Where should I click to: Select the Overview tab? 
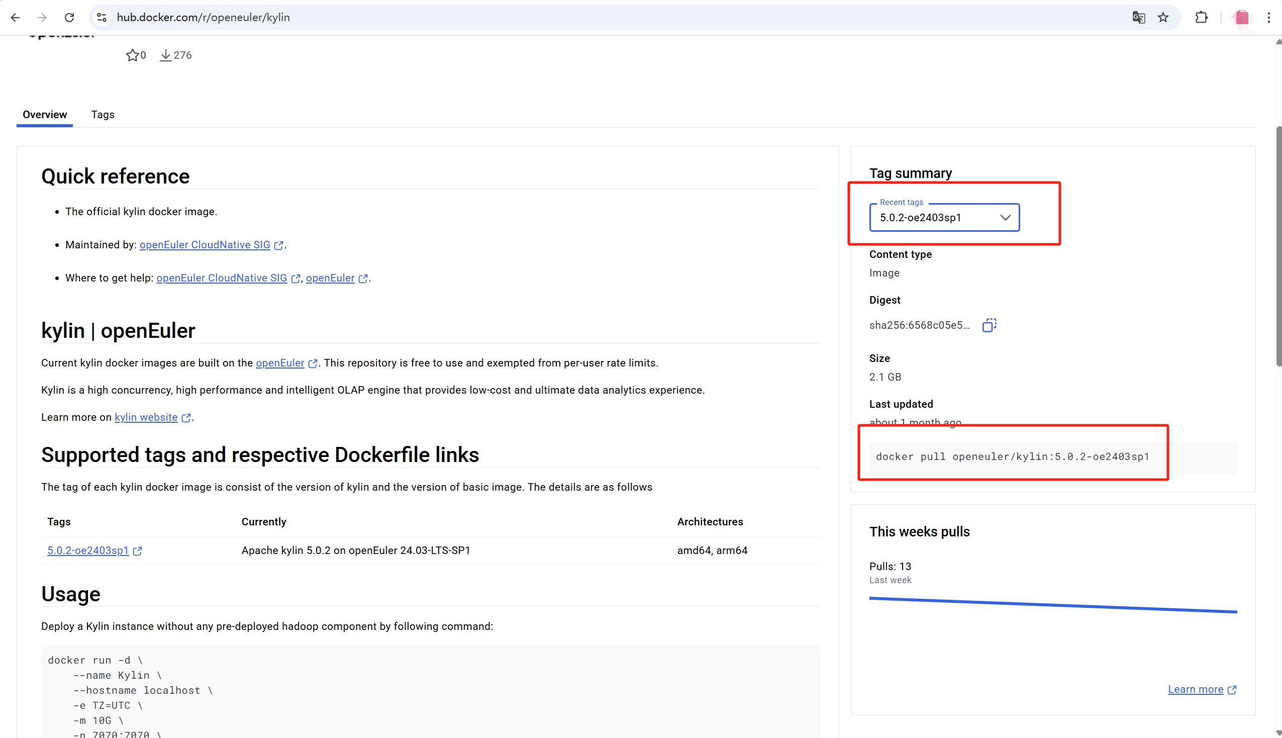click(44, 115)
